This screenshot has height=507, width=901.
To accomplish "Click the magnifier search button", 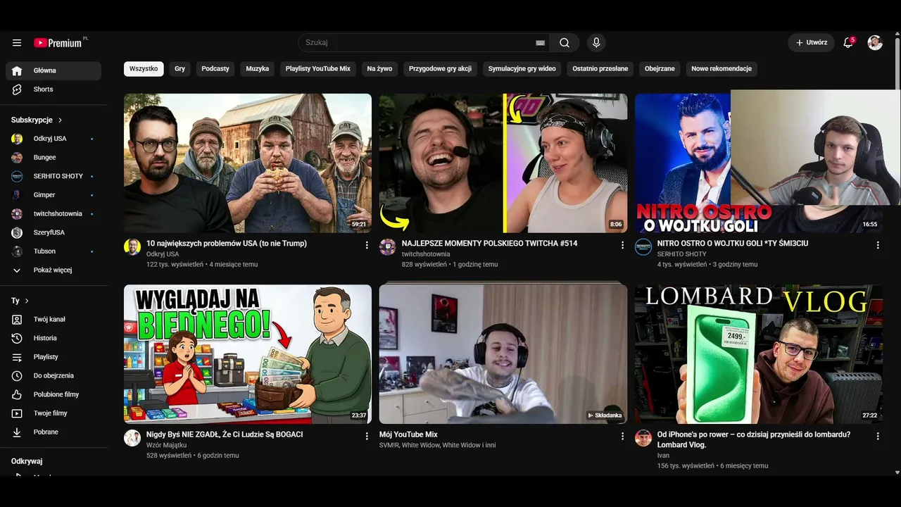I will [x=565, y=43].
